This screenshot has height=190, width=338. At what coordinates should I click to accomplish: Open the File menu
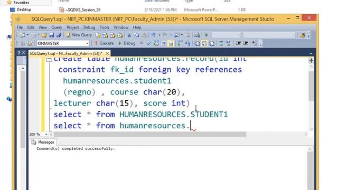[20, 27]
